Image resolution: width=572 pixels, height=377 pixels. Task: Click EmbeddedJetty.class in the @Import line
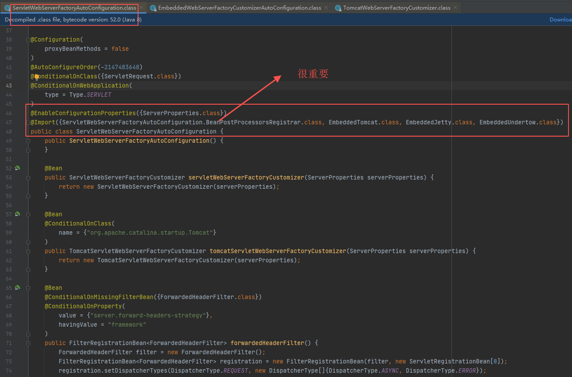pos(439,122)
